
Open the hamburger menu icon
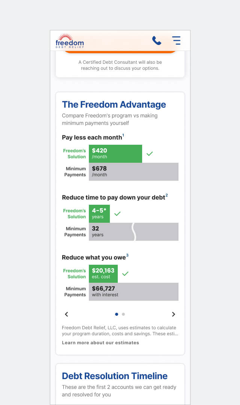177,40
